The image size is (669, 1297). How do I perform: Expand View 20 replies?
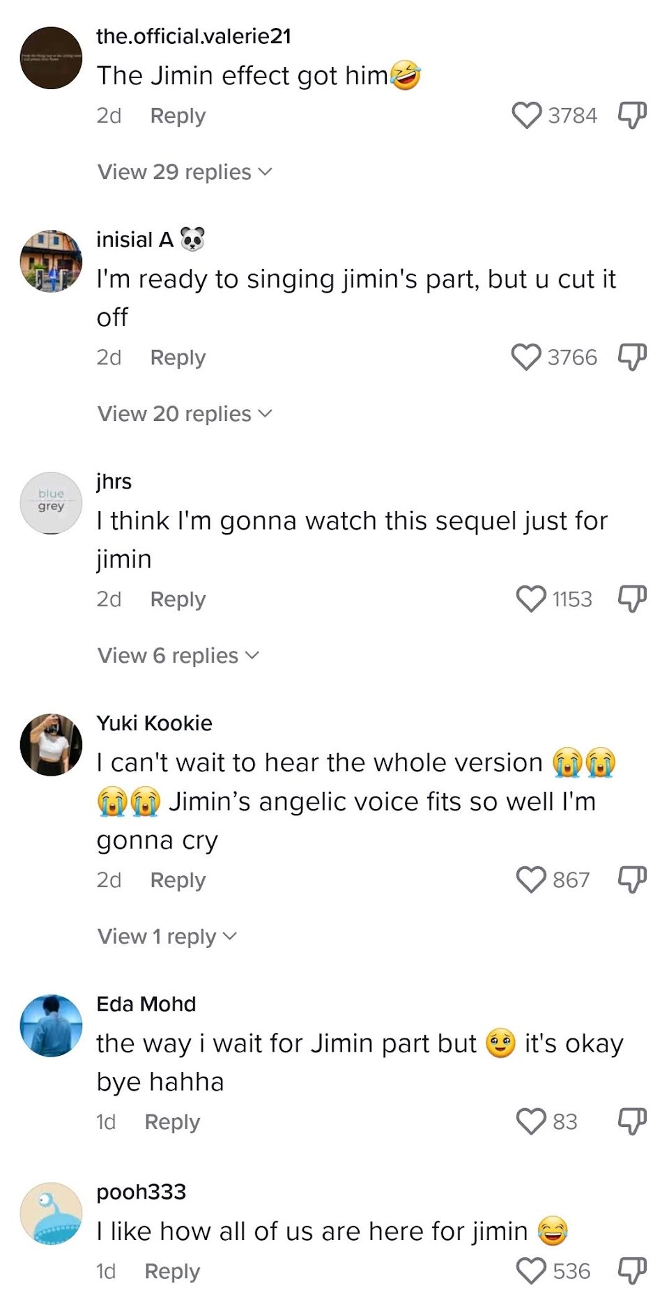point(185,414)
